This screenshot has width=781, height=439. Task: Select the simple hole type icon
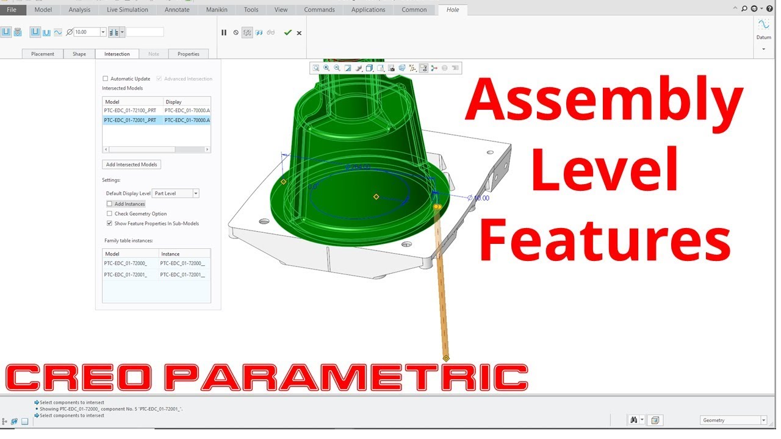6,32
